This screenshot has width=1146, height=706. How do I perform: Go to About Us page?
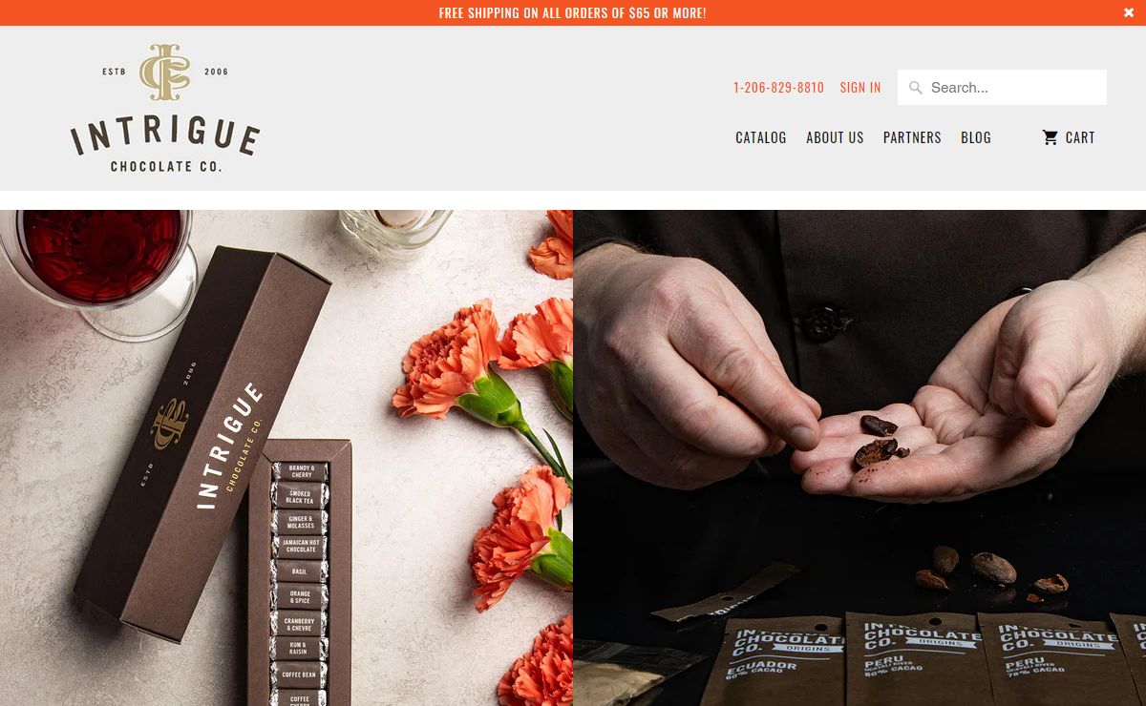pos(835,137)
